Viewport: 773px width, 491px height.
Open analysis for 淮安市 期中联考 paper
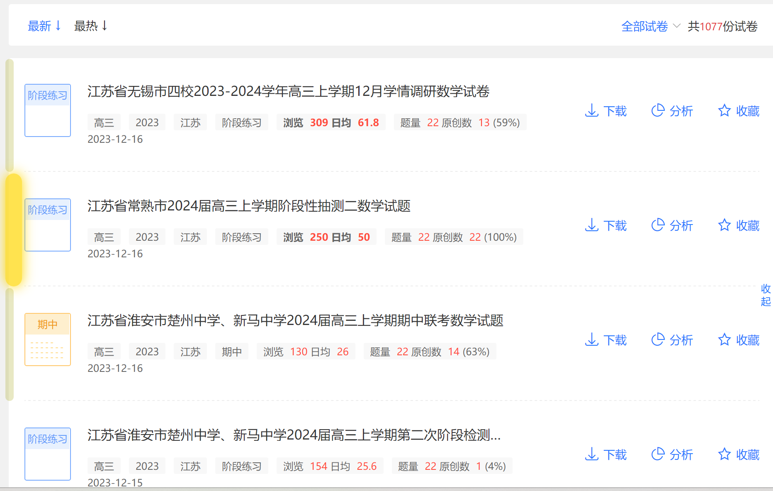[x=672, y=340]
